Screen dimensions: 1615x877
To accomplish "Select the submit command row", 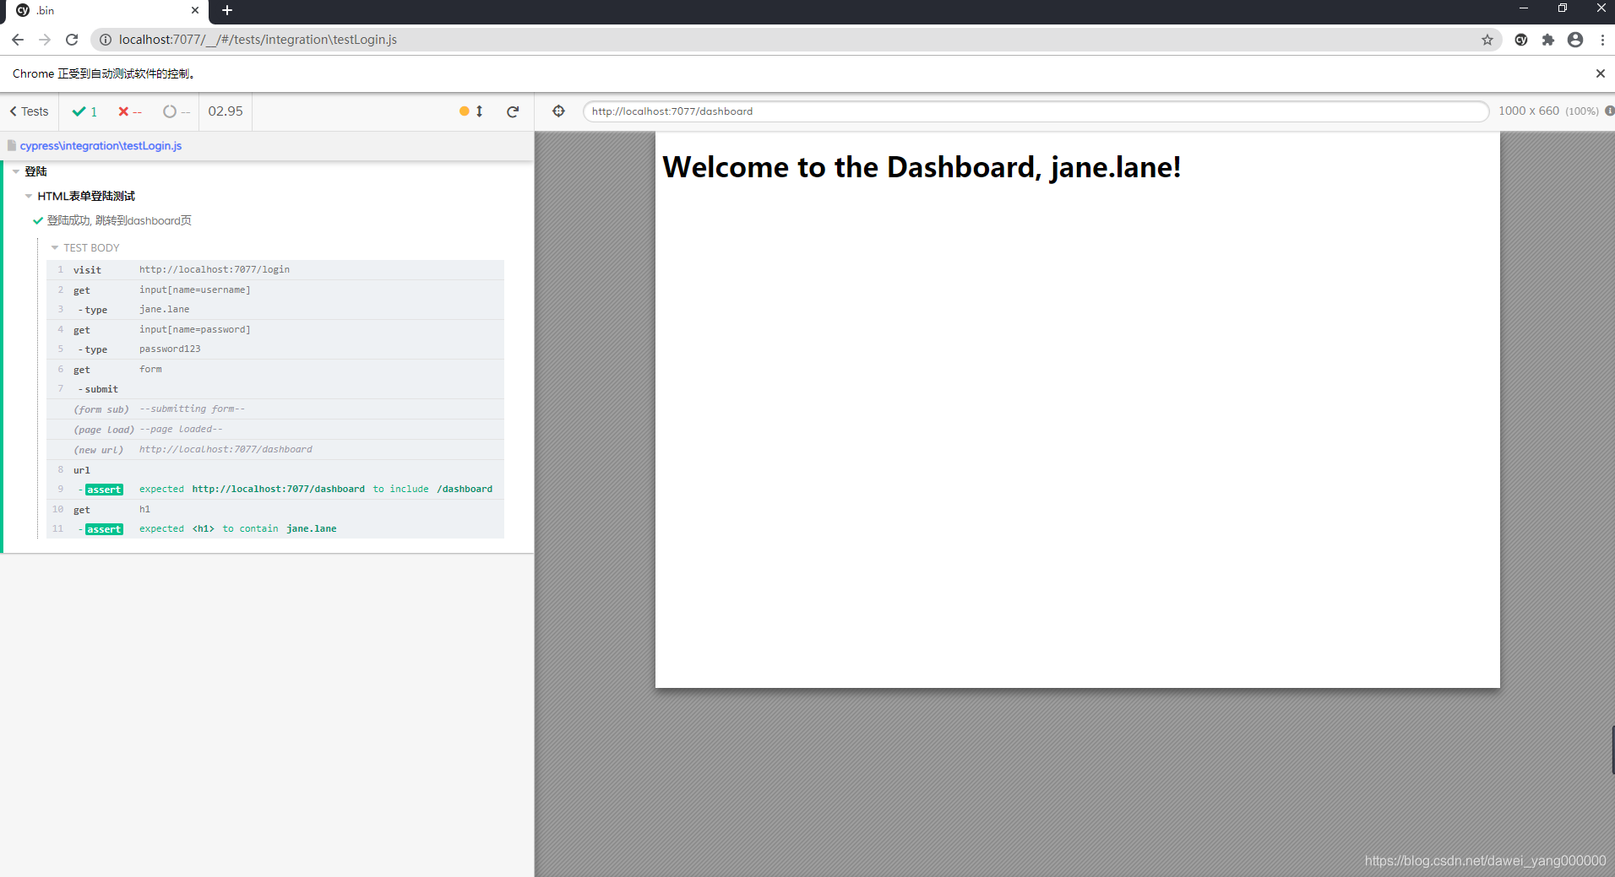I will 275,389.
